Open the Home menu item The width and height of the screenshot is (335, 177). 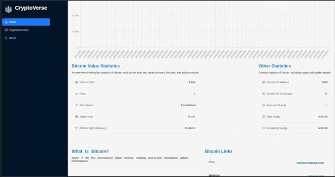click(26, 22)
